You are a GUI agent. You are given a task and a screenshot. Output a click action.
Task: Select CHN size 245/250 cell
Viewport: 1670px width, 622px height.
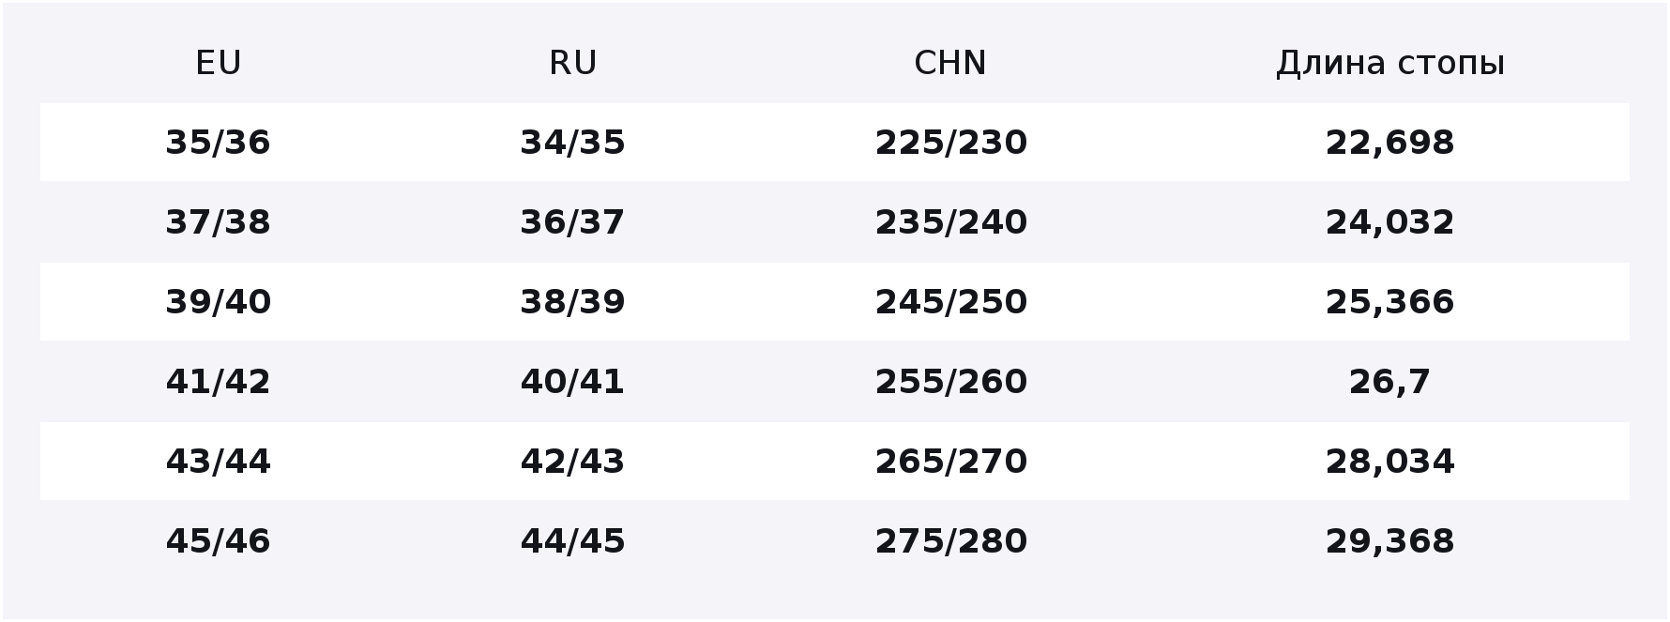click(951, 302)
